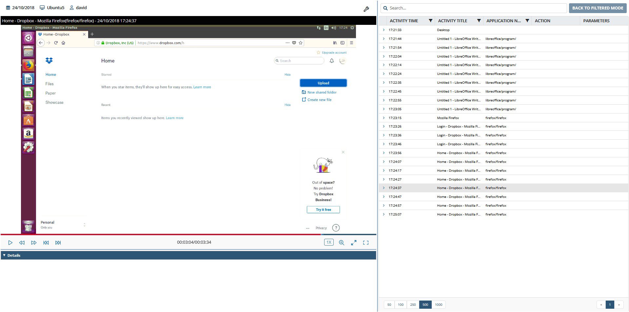
Task: Click the zoom magnifier icon in player
Action: [342, 243]
